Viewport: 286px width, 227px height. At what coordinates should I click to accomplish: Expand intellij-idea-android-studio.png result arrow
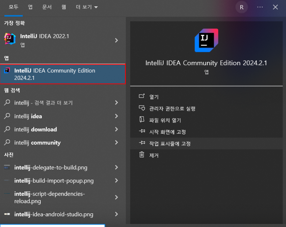pyautogui.click(x=116, y=214)
